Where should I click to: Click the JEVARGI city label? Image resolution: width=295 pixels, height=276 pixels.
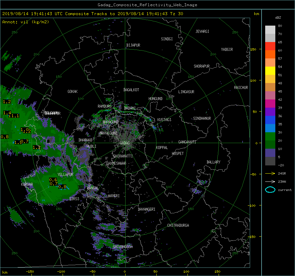tap(202, 32)
